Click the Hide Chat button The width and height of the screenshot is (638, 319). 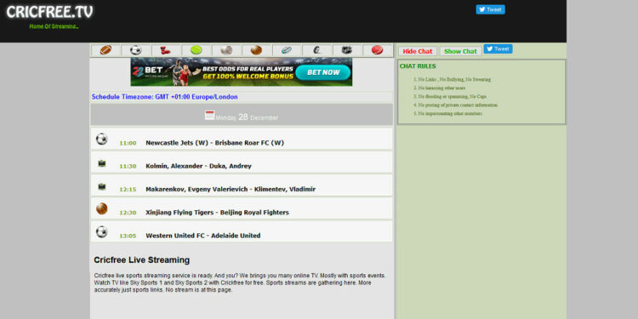[x=418, y=51]
